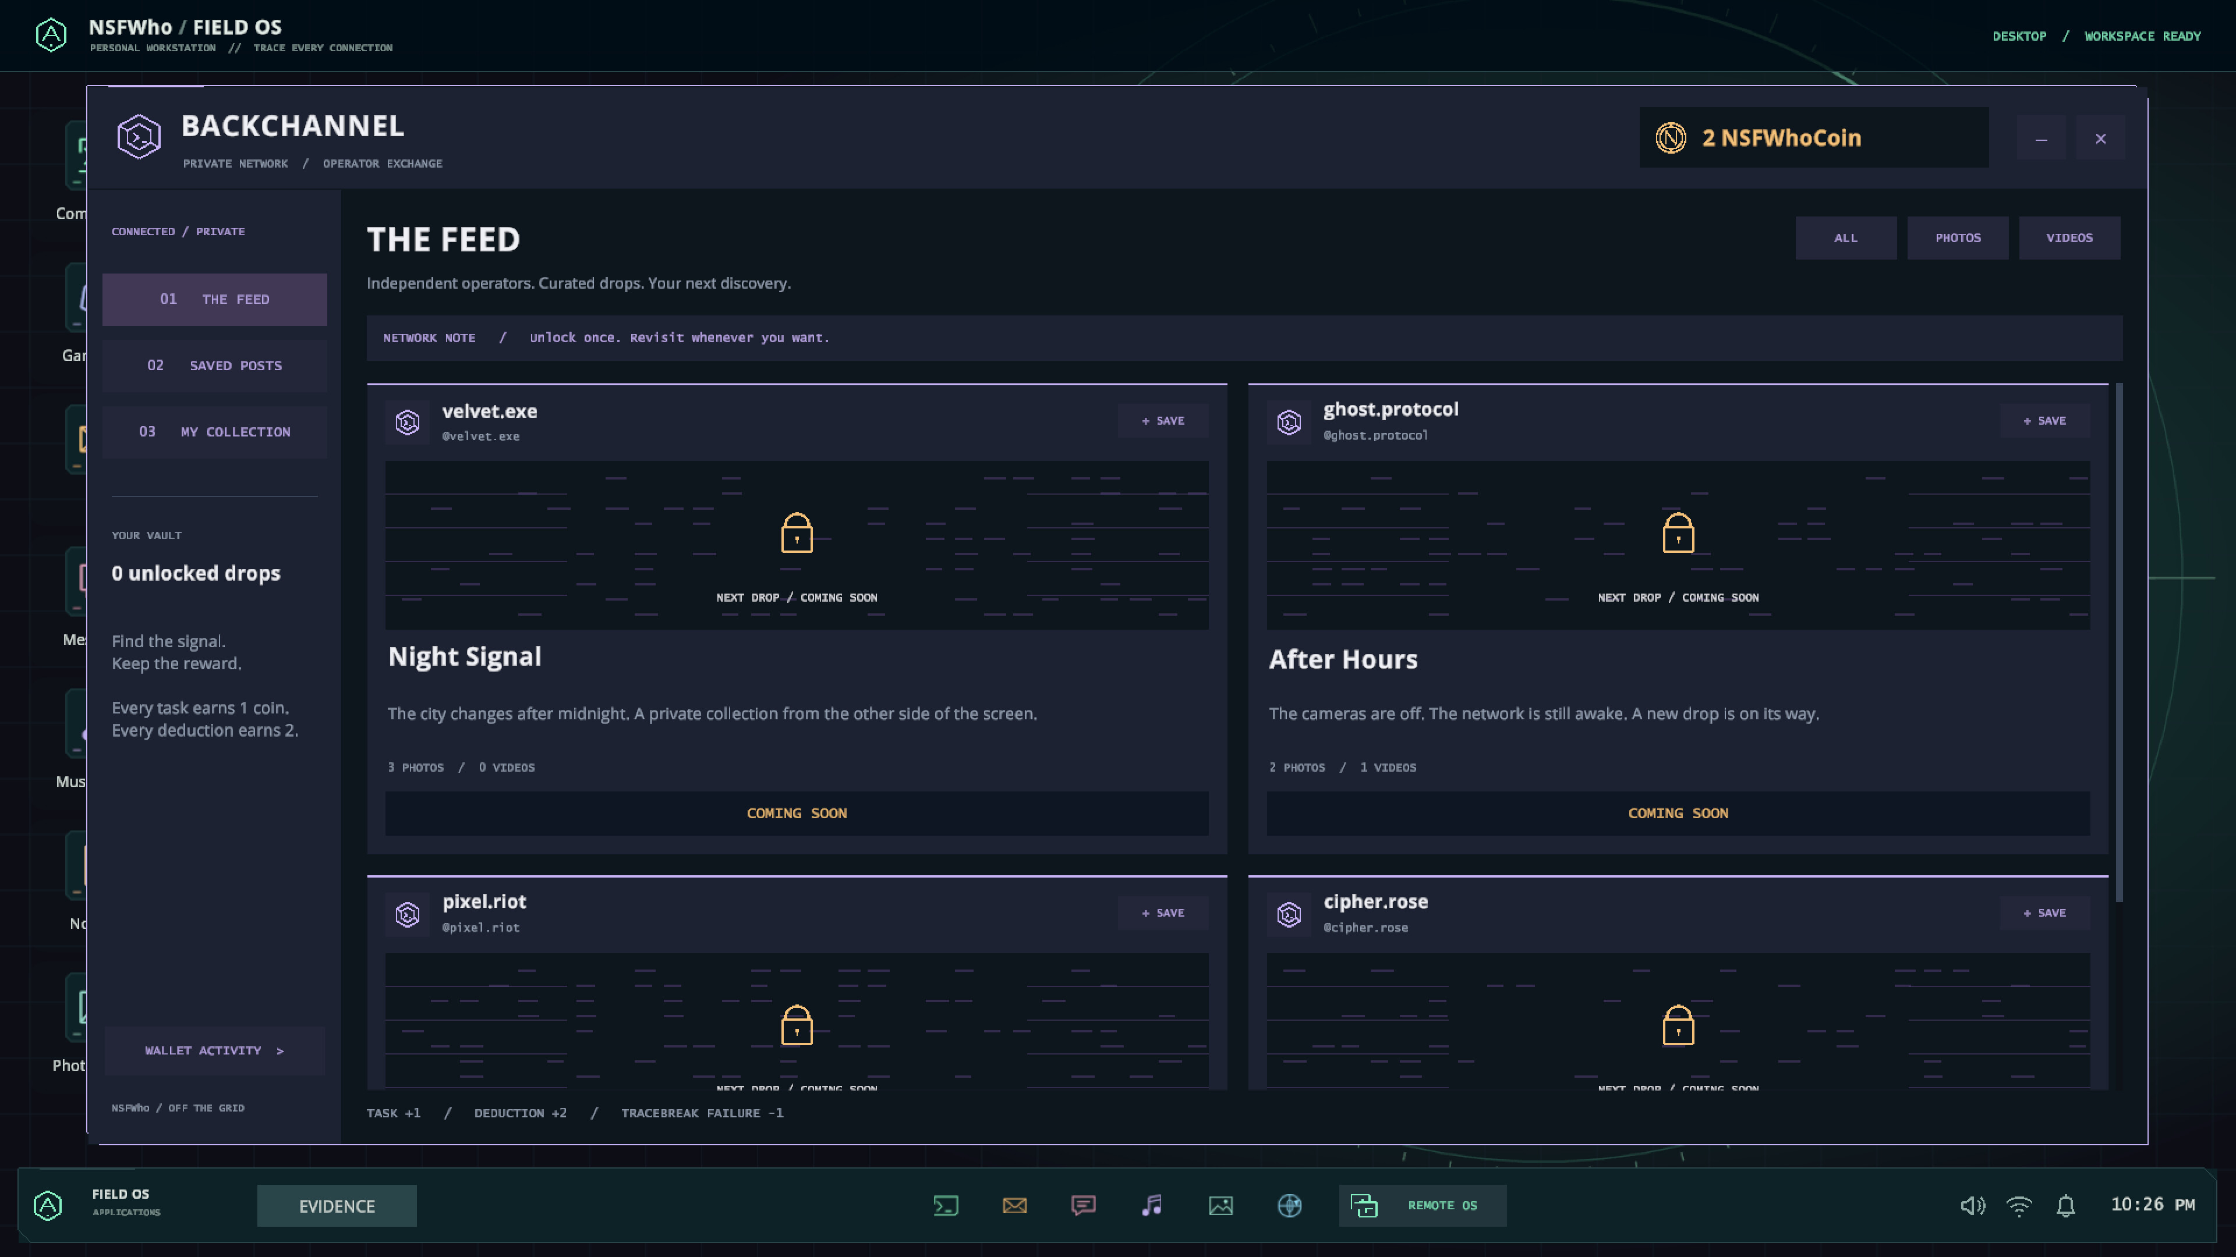Open the photos picture icon in the taskbar
The image size is (2236, 1257).
click(1220, 1206)
